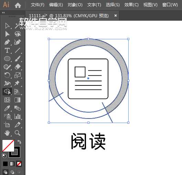Screen dimensions: 182x175
Task: Select the Pen tool
Action: click(7, 42)
